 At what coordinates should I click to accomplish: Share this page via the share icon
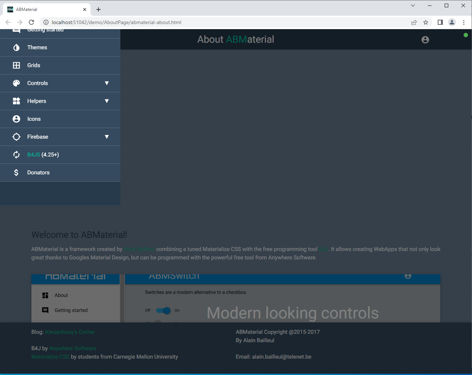pos(414,22)
